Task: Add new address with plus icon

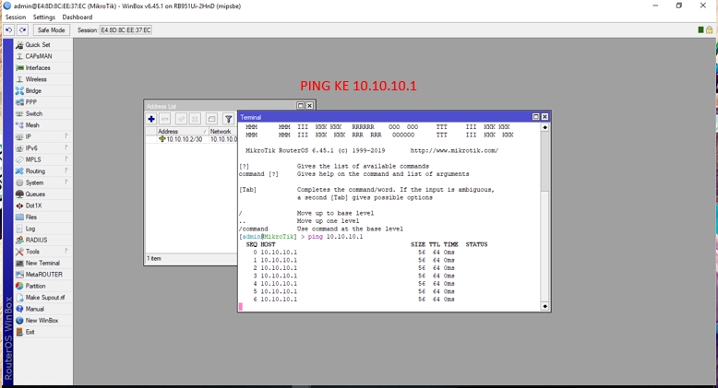Action: pos(151,119)
